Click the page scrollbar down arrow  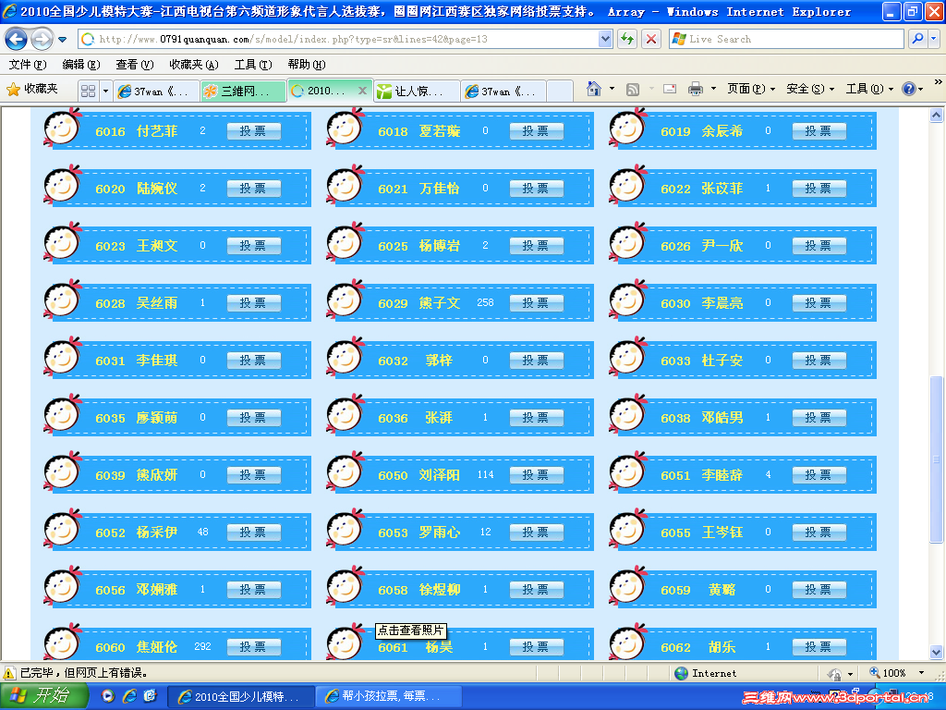click(x=936, y=652)
